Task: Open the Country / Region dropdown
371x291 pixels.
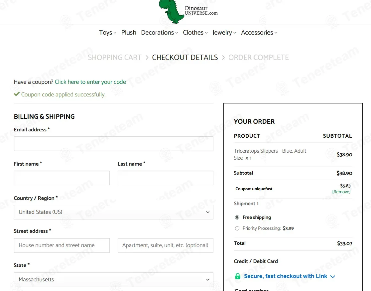Action: coord(114,212)
